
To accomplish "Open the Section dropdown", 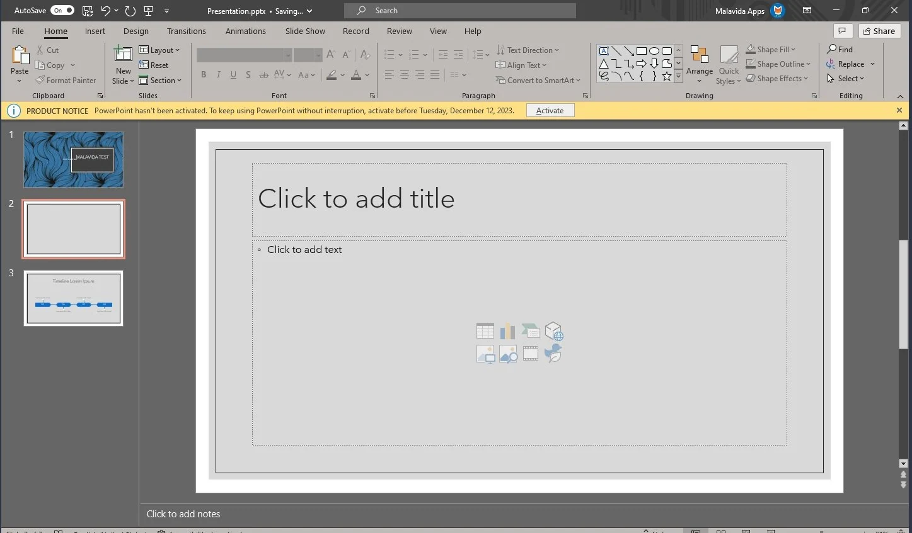I will 160,81.
